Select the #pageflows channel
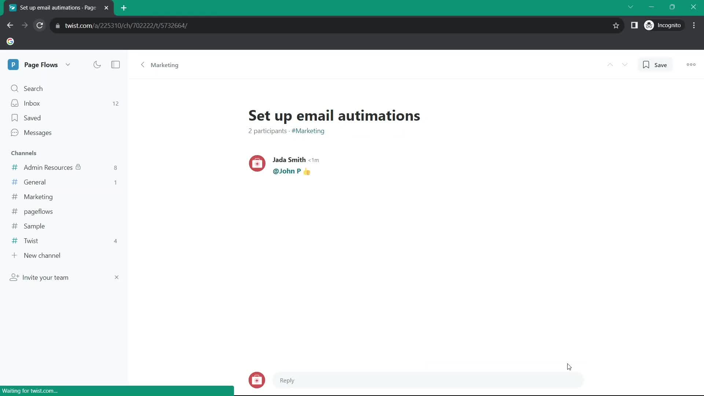This screenshot has width=704, height=396. click(38, 211)
